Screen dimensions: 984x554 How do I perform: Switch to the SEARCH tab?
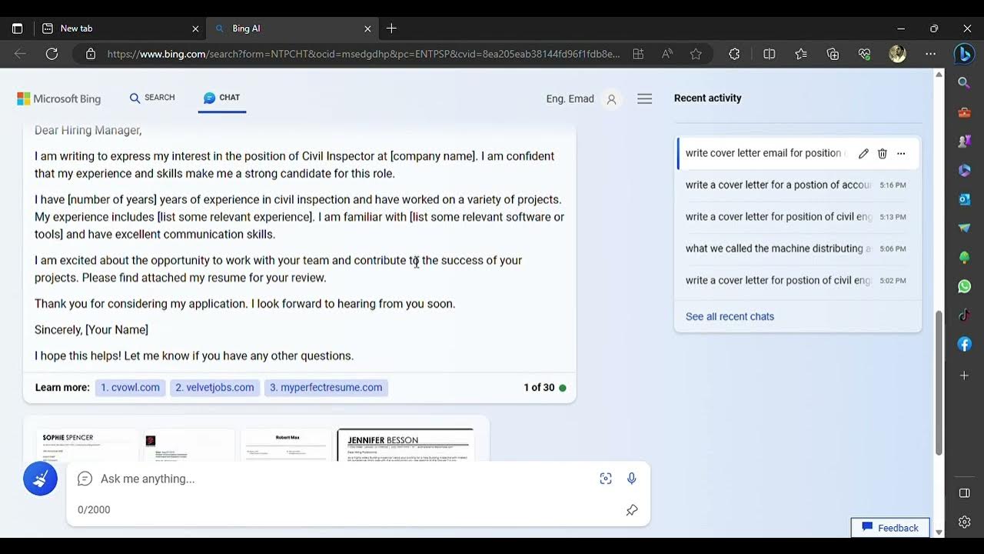click(152, 98)
